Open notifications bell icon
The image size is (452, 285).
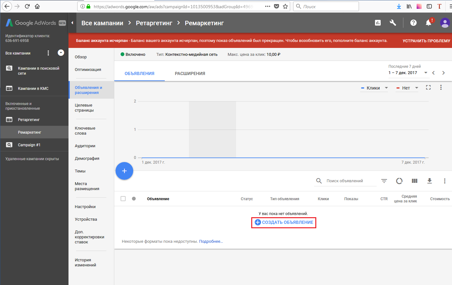(x=429, y=23)
